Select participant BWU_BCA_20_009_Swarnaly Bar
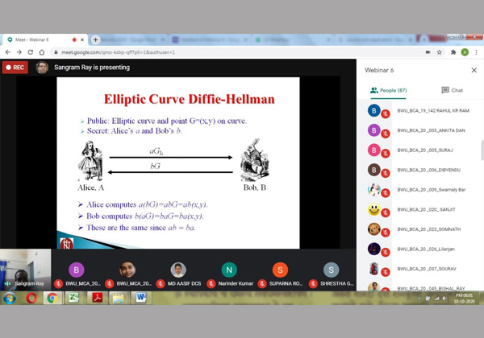484x338 pixels. point(420,190)
